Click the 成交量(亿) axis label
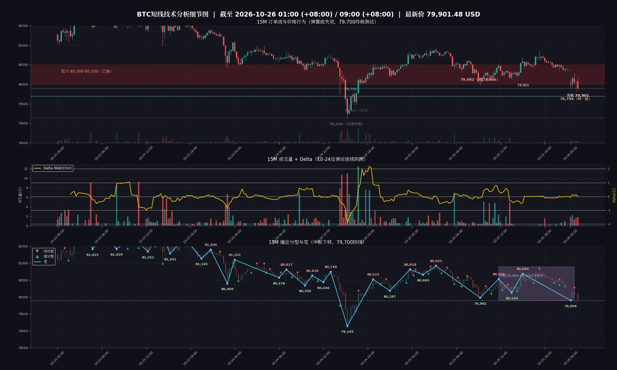Image resolution: width=617 pixels, height=370 pixels. tap(20, 195)
